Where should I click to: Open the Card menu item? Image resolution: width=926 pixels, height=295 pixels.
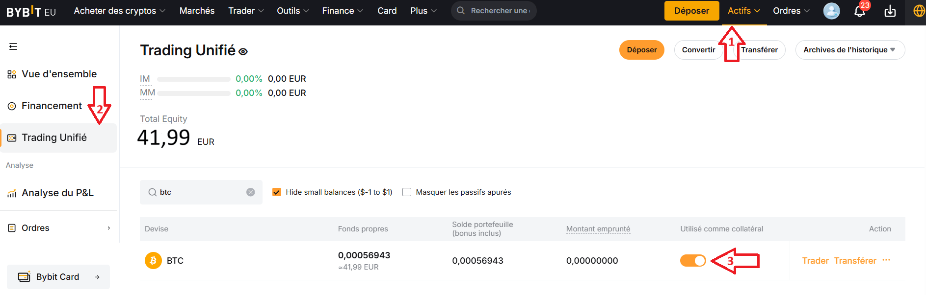coord(387,11)
